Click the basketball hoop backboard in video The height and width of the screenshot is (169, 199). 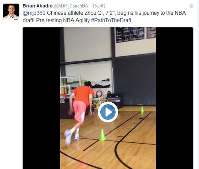coord(71,85)
